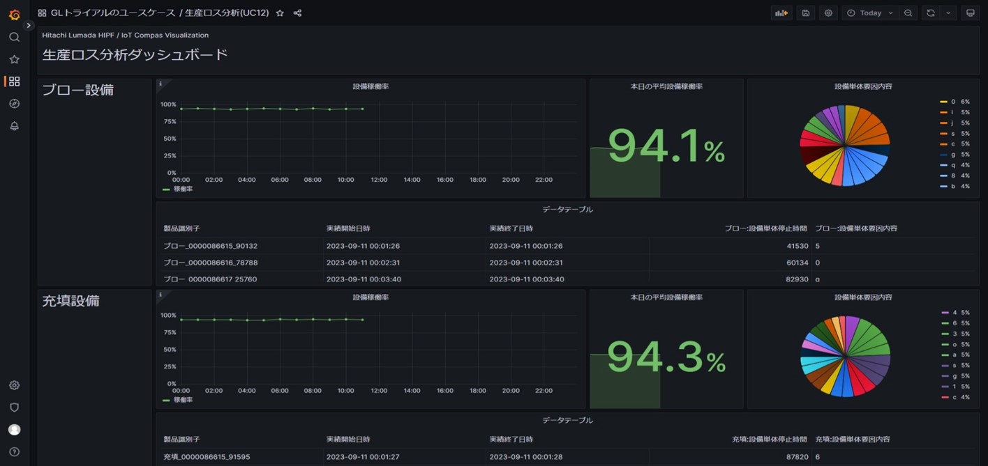The width and height of the screenshot is (988, 466).
Task: Open the search icon in sidebar
Action: tap(14, 37)
